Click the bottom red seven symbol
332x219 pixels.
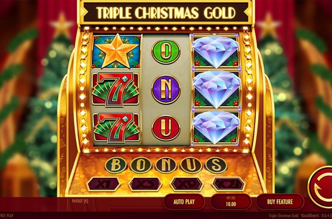click(x=116, y=127)
